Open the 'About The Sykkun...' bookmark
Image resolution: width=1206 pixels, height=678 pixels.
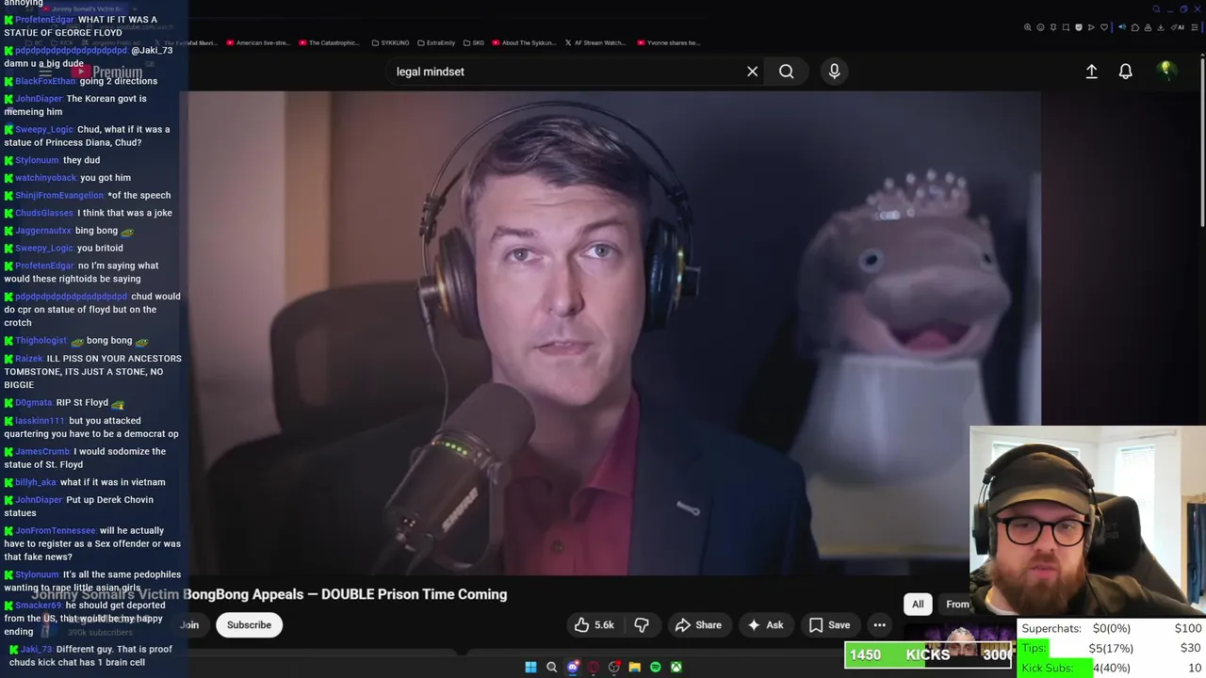[x=525, y=42]
